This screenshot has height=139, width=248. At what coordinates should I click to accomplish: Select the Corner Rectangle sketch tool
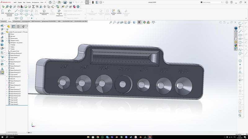[16, 15]
